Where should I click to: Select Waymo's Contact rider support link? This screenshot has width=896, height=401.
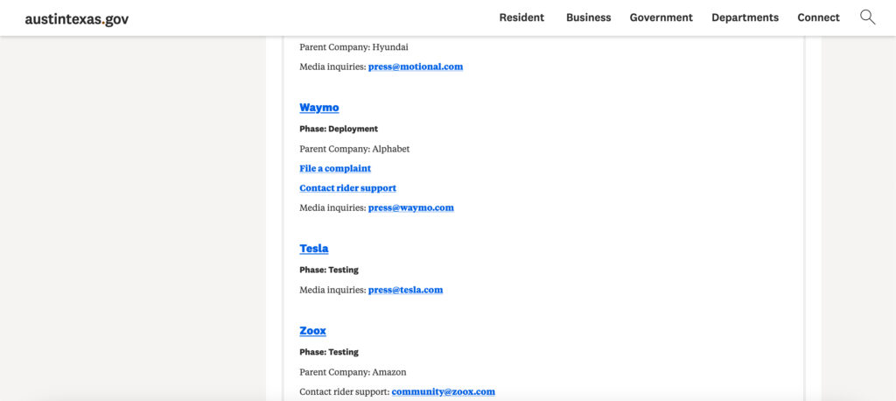tap(347, 187)
